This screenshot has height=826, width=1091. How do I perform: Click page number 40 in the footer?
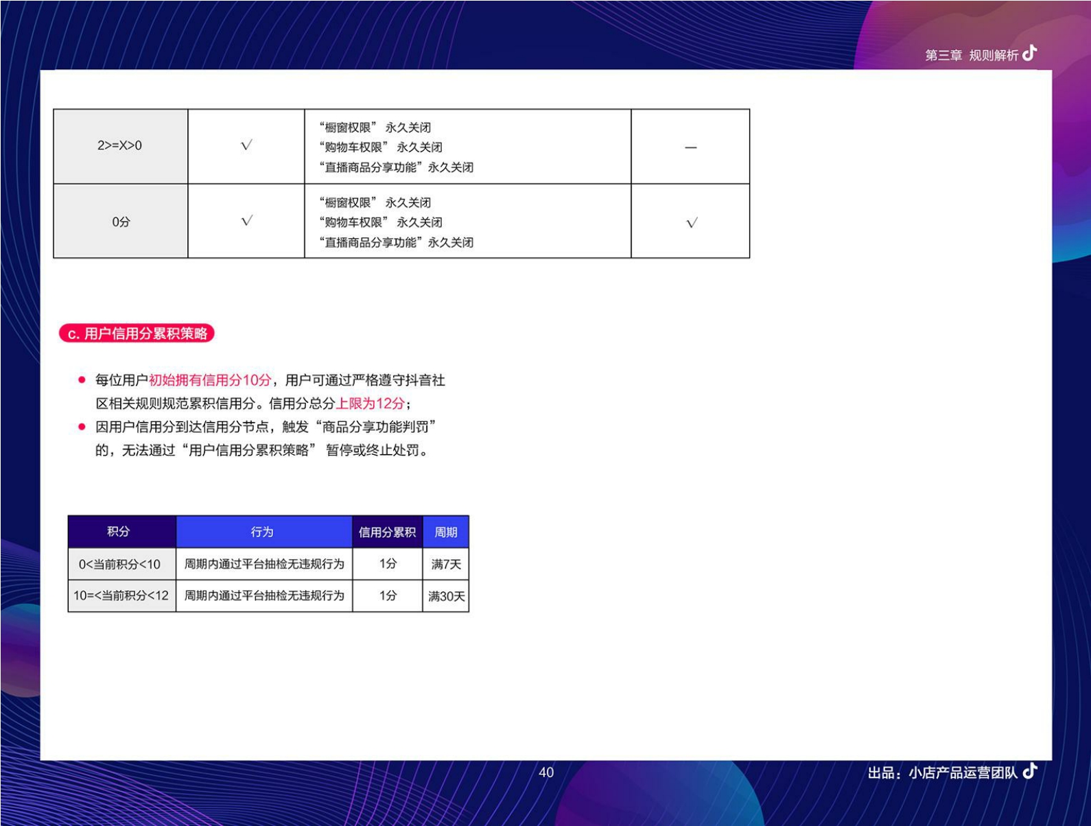click(546, 772)
